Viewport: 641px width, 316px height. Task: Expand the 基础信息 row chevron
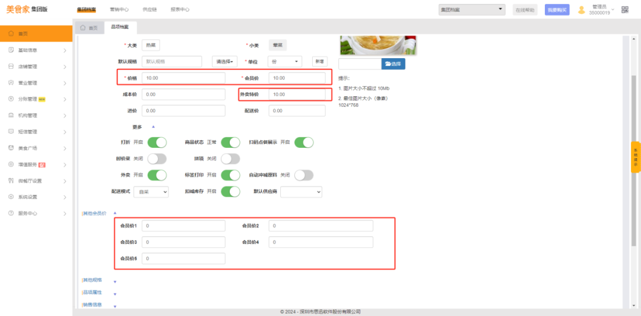click(x=65, y=50)
